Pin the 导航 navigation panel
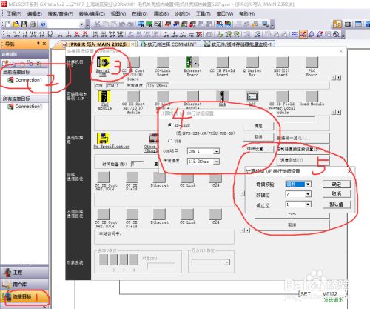 (38, 44)
